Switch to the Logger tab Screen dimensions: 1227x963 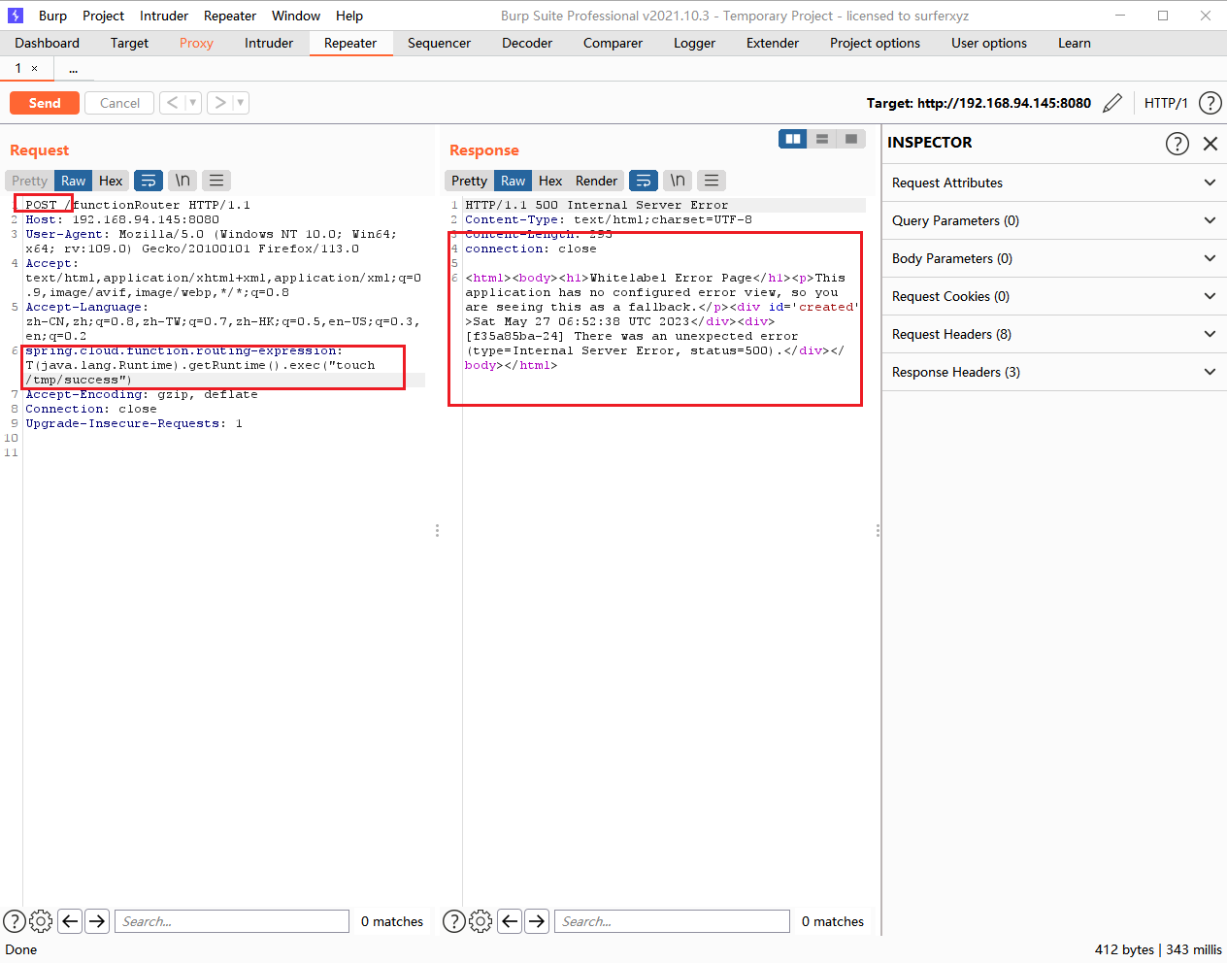point(694,43)
